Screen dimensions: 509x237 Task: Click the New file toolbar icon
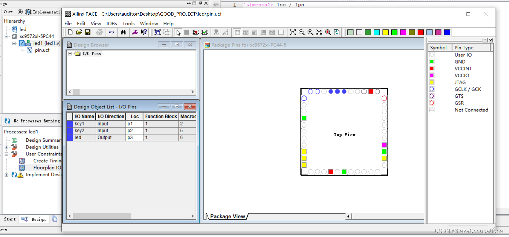pos(70,32)
